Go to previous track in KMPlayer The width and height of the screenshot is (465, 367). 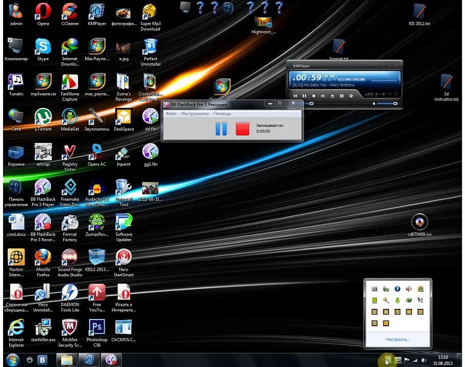click(295, 96)
